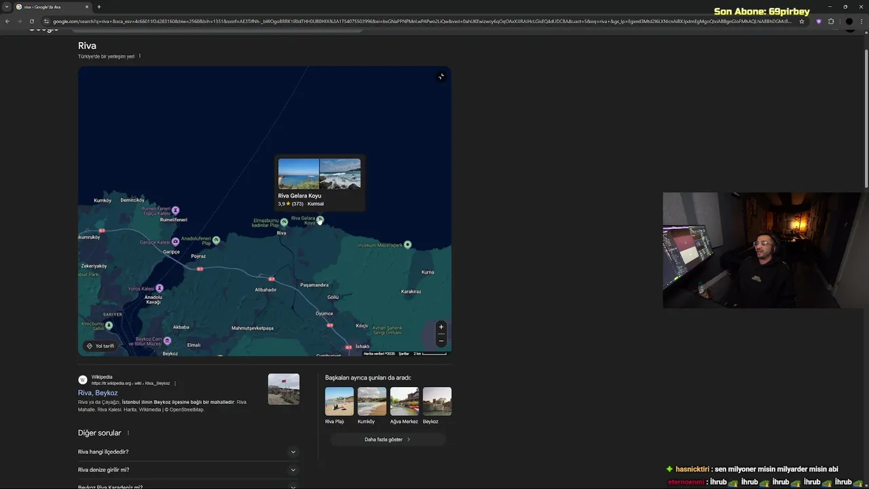Open the Chrome profile avatar
869x489 pixels.
click(x=849, y=21)
